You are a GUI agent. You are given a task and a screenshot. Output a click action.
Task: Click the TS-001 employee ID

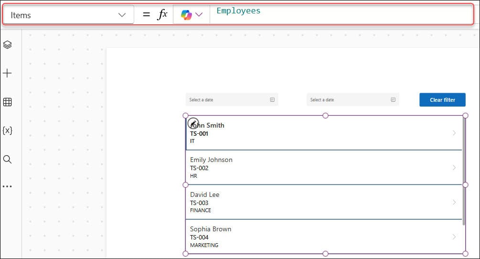coord(199,134)
